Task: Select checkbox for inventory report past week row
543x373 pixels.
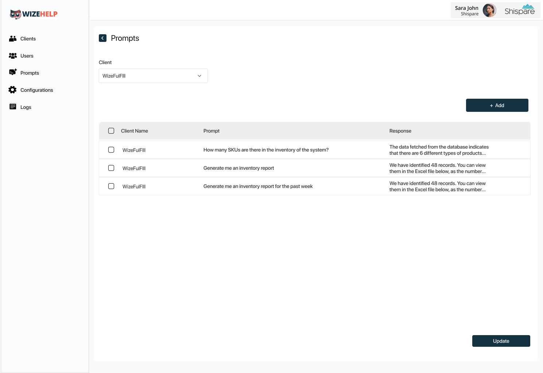Action: 111,186
